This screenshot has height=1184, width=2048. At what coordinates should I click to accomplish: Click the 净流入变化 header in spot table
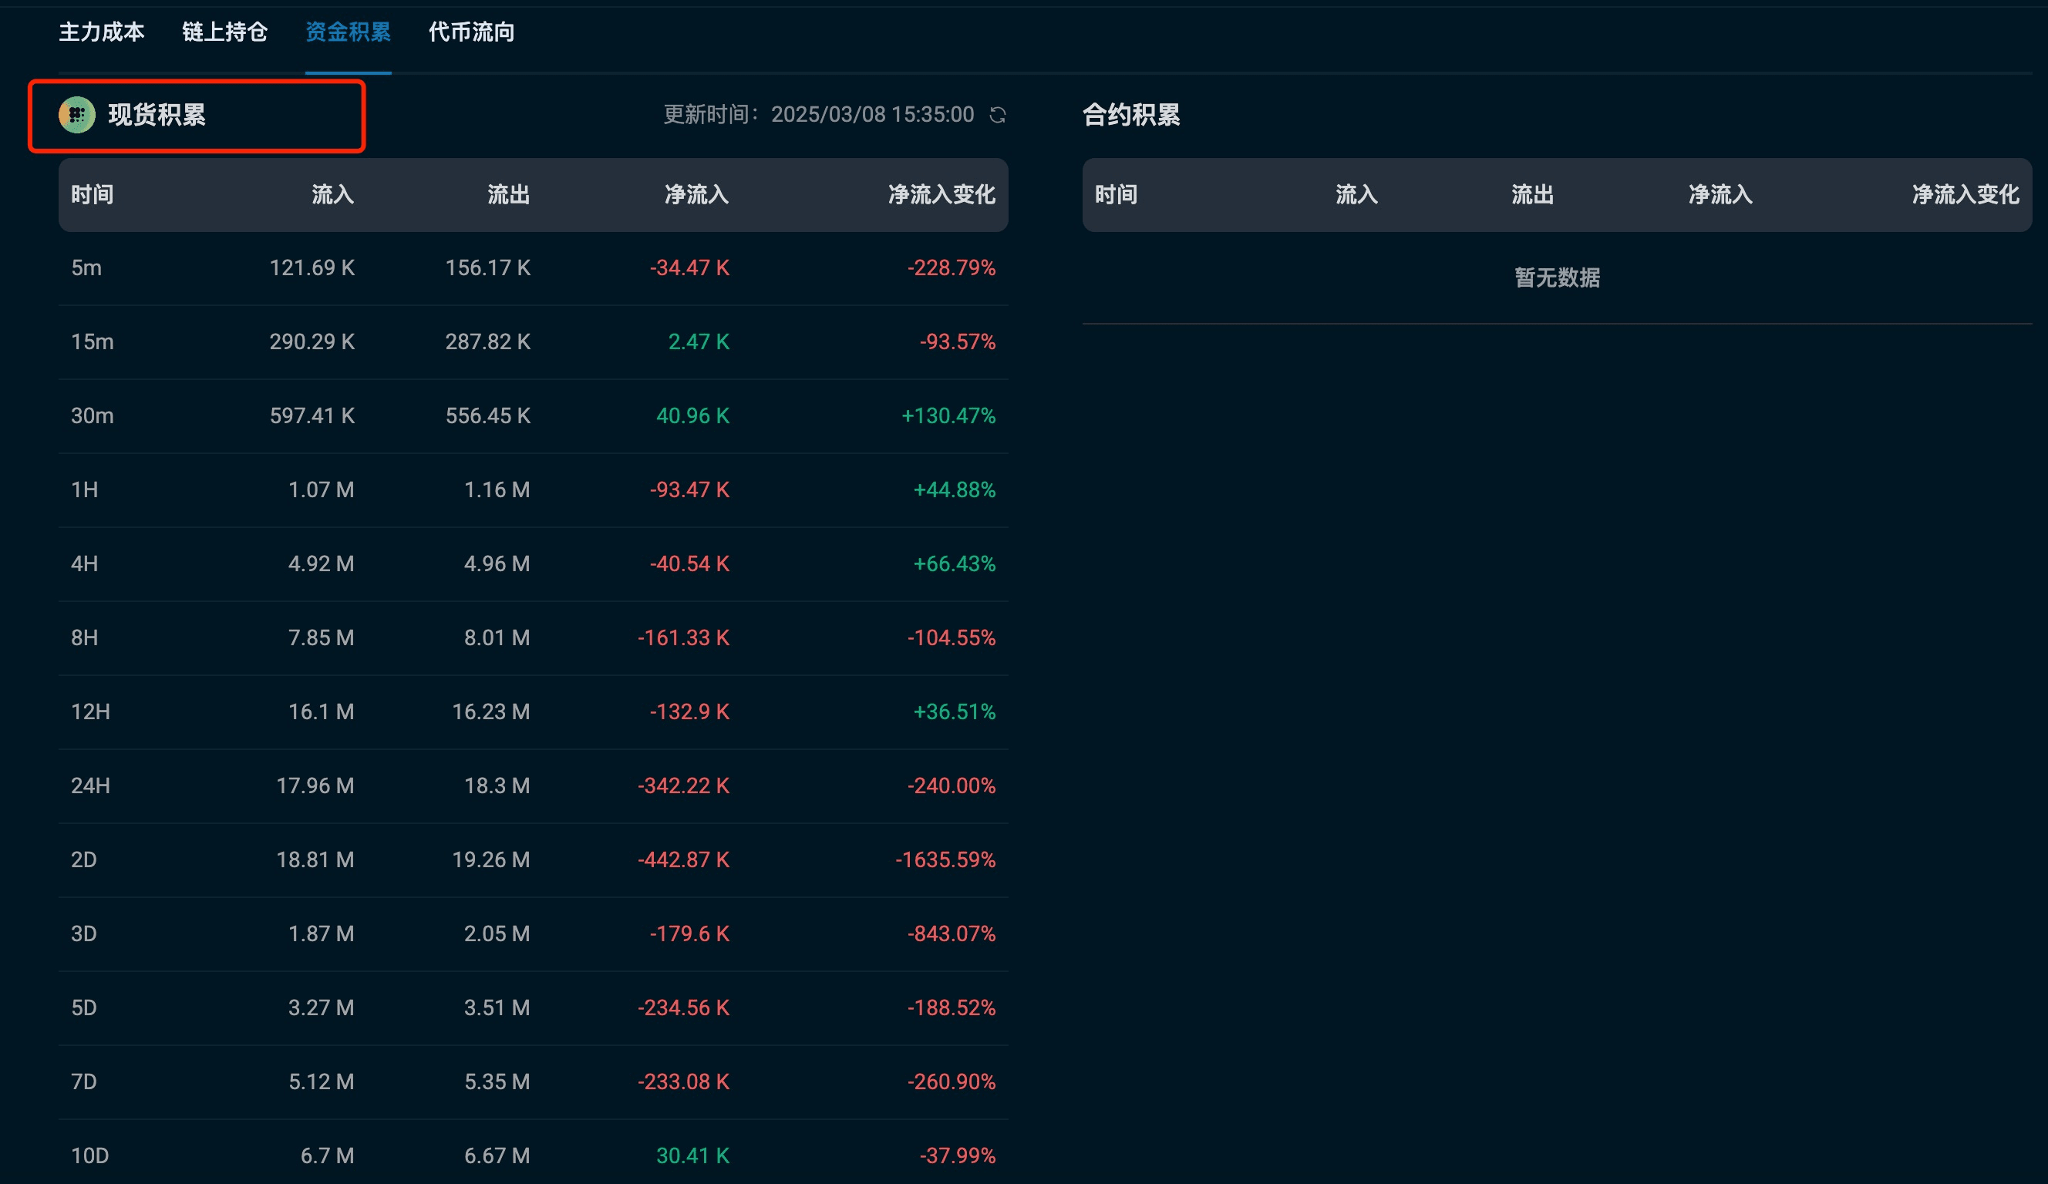coord(942,194)
